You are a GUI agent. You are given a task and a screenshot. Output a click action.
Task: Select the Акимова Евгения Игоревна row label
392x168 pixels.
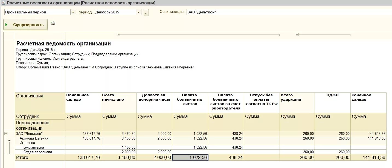40,140
